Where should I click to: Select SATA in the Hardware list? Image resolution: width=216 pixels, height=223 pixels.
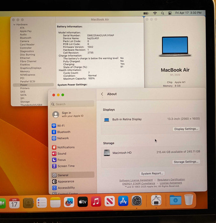click(x=23, y=95)
